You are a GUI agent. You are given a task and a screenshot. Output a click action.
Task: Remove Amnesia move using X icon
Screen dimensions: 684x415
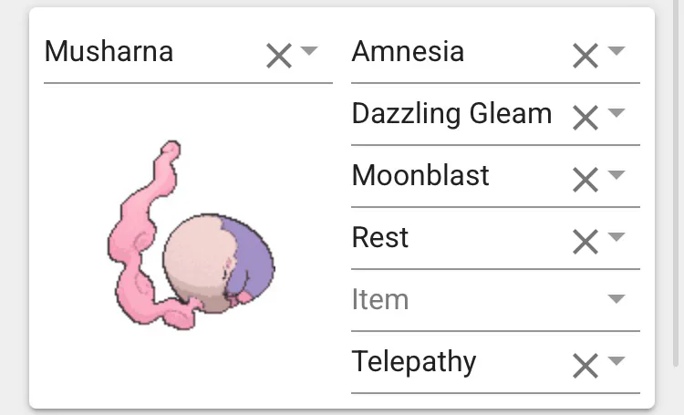click(585, 57)
